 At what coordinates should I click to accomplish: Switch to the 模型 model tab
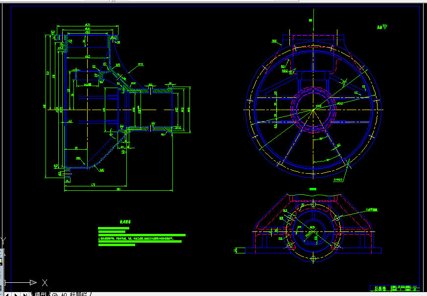coord(40,294)
